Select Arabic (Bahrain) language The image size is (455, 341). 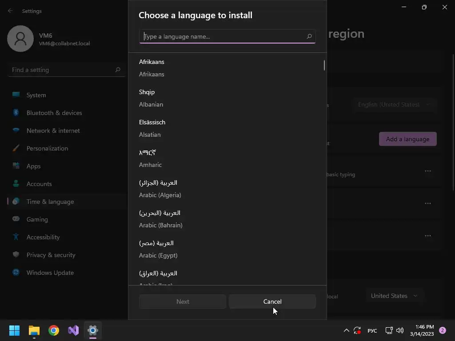[x=227, y=219]
